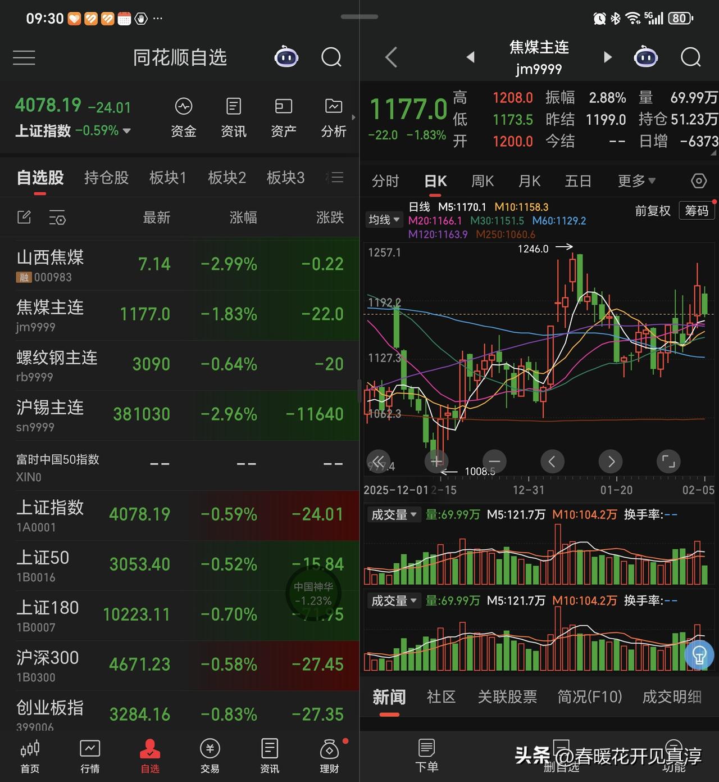Go to 行情 in bottom navigation
The image size is (719, 782).
(90, 756)
